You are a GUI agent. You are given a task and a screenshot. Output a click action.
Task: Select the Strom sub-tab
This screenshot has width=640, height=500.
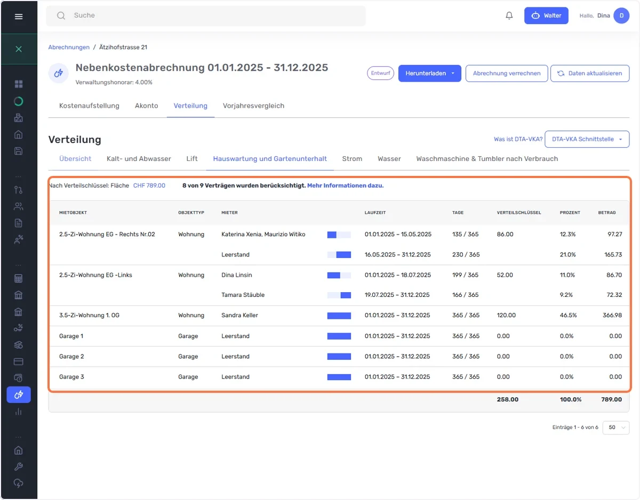[x=352, y=159]
